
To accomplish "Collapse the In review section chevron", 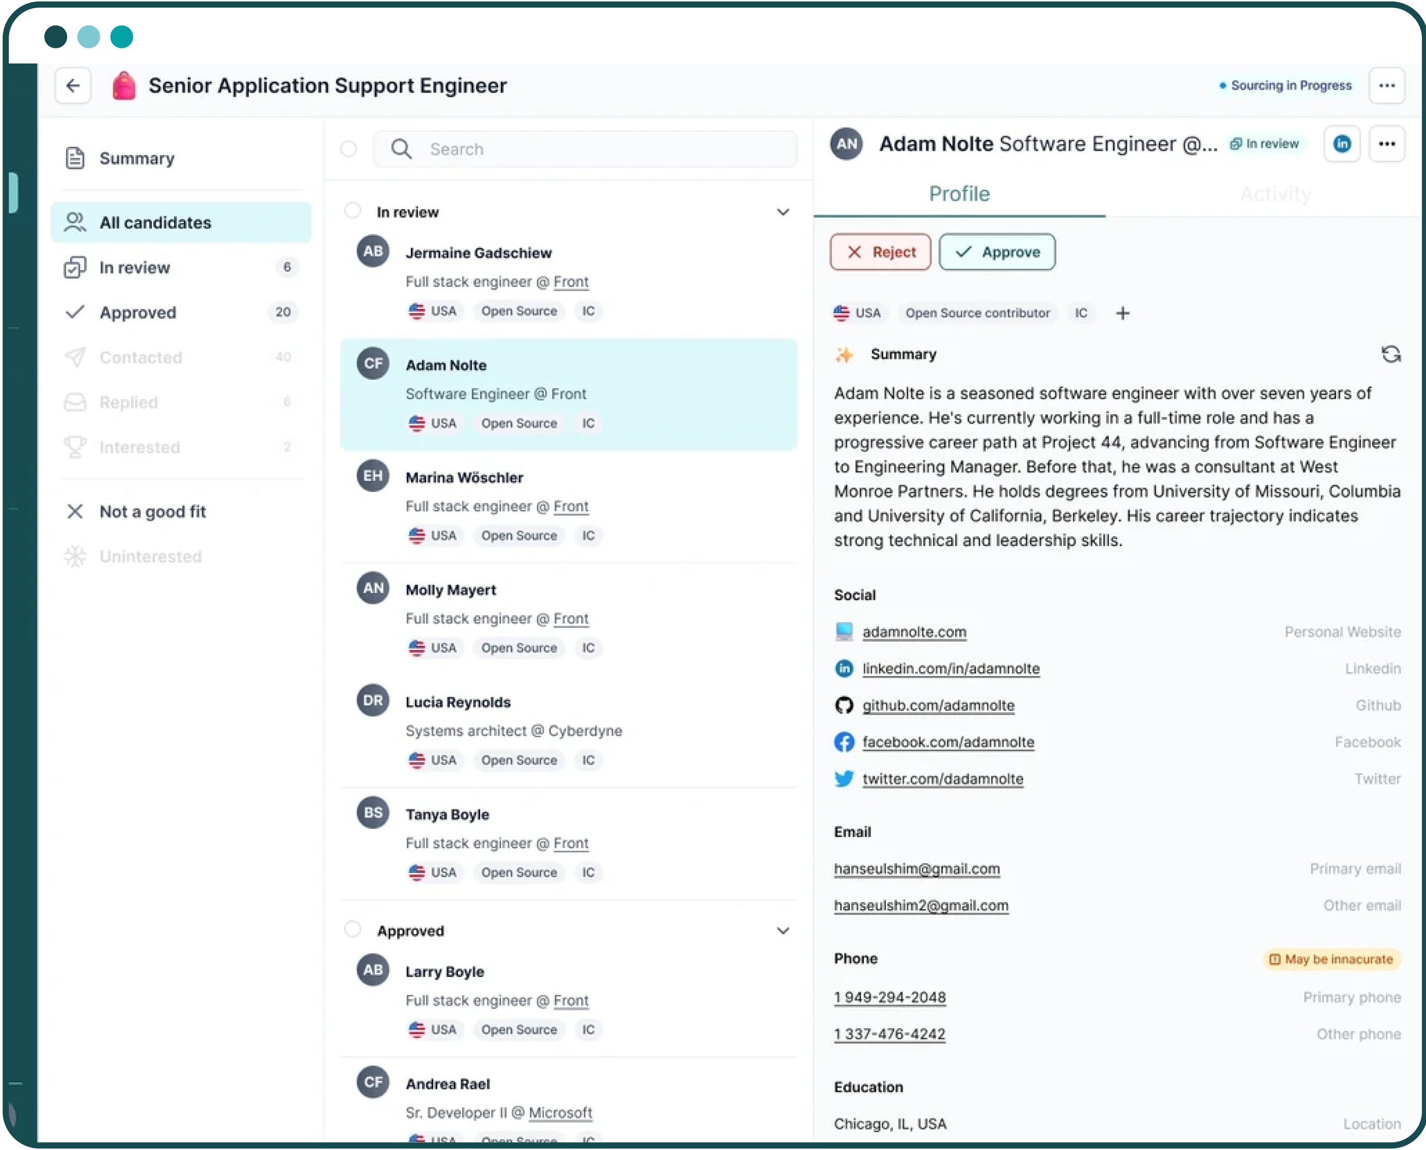I will click(783, 212).
